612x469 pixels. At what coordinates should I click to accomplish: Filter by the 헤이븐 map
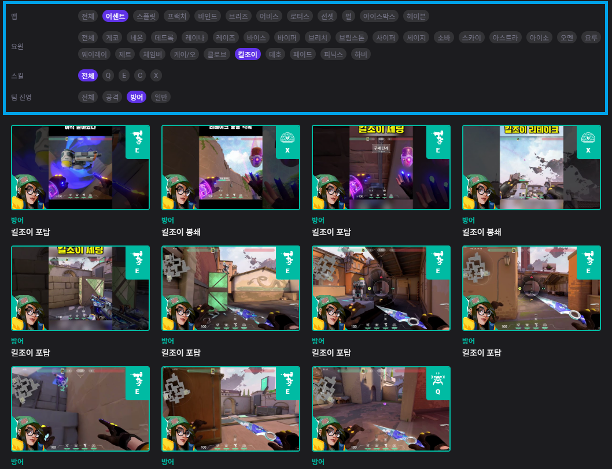pos(416,16)
